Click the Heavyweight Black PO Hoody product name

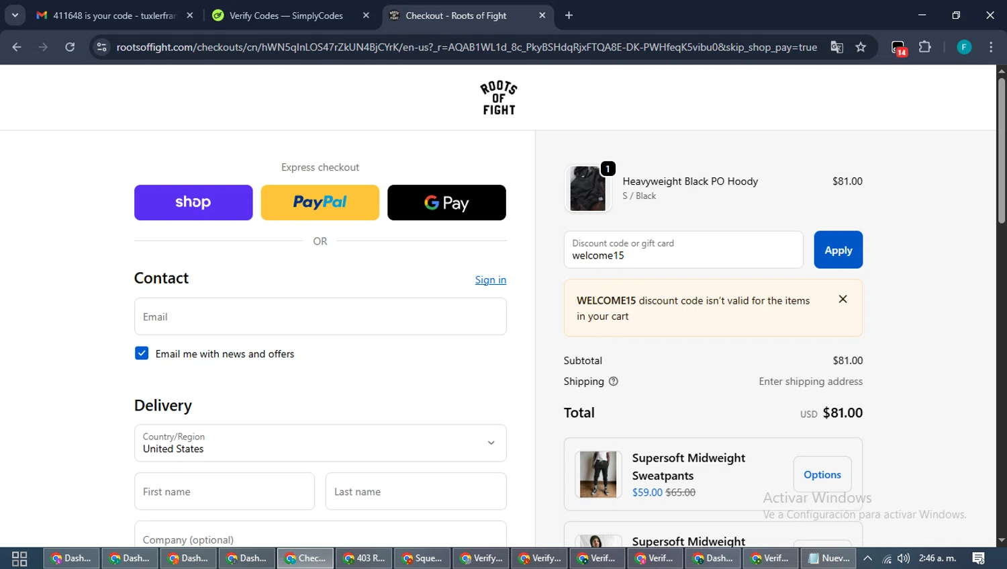click(690, 181)
